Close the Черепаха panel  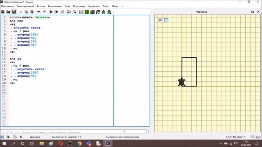(258, 12)
